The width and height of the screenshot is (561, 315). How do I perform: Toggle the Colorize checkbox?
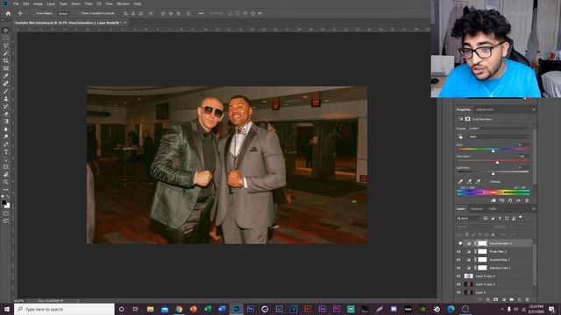(x=487, y=181)
